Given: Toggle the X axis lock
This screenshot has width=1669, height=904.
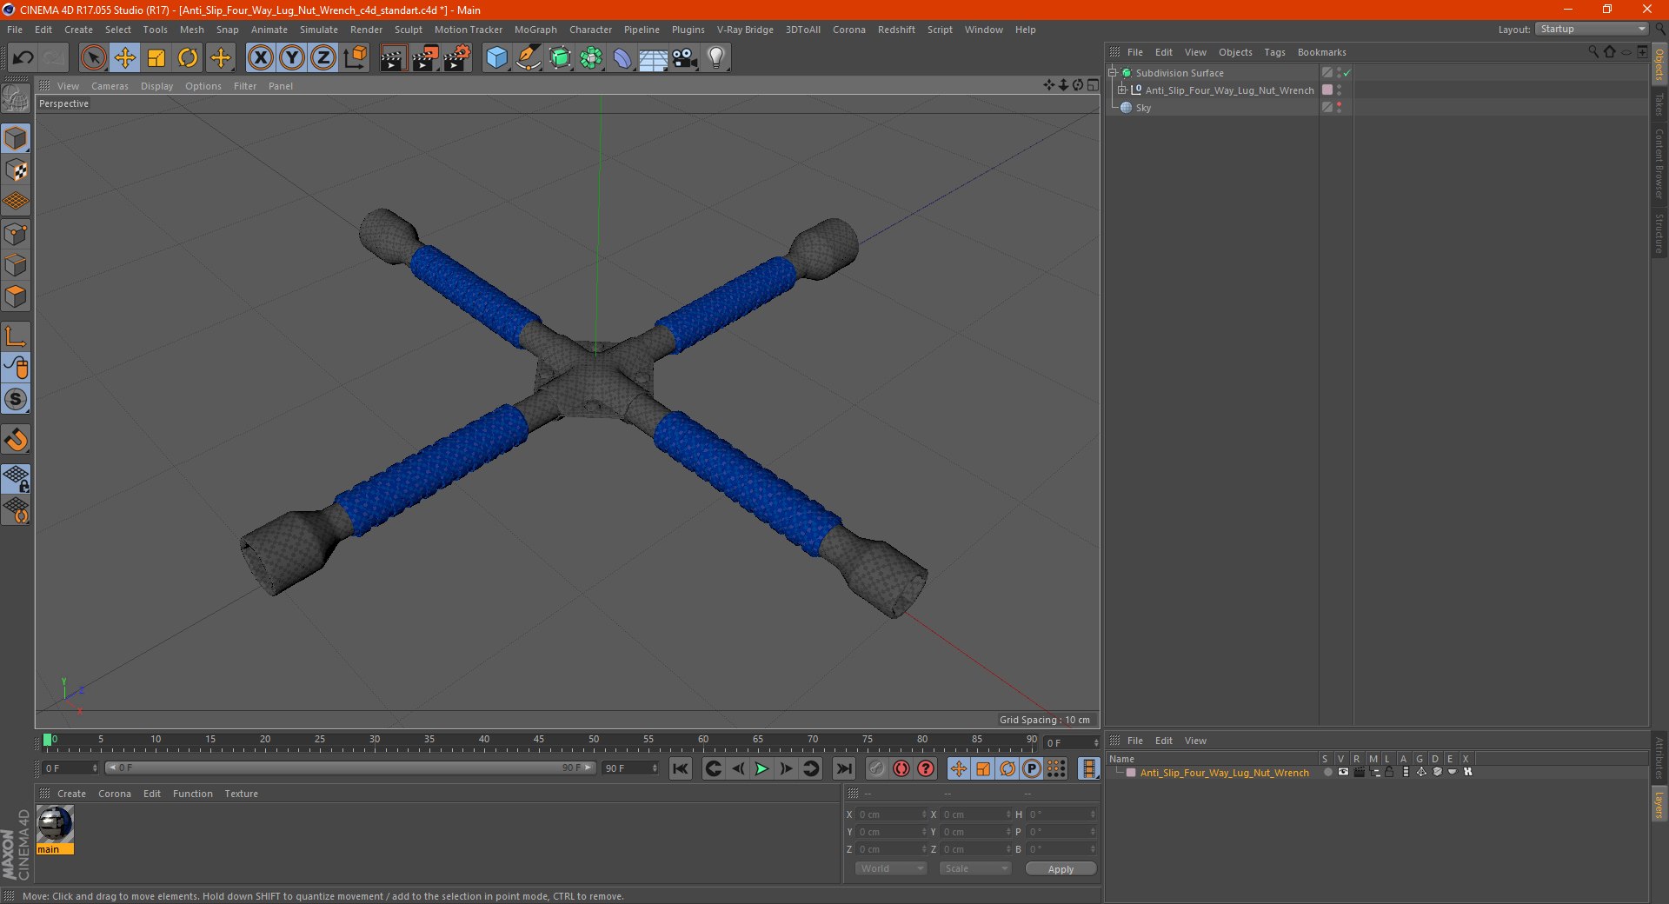Looking at the screenshot, I should (x=261, y=58).
